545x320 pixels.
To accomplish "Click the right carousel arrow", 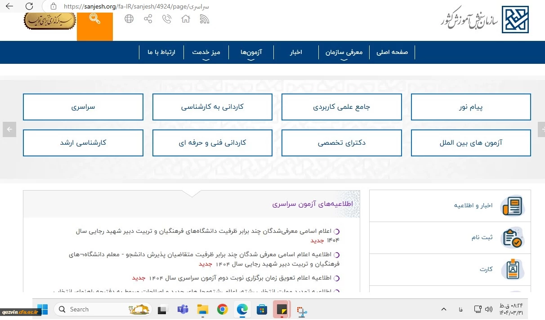I will (541, 129).
